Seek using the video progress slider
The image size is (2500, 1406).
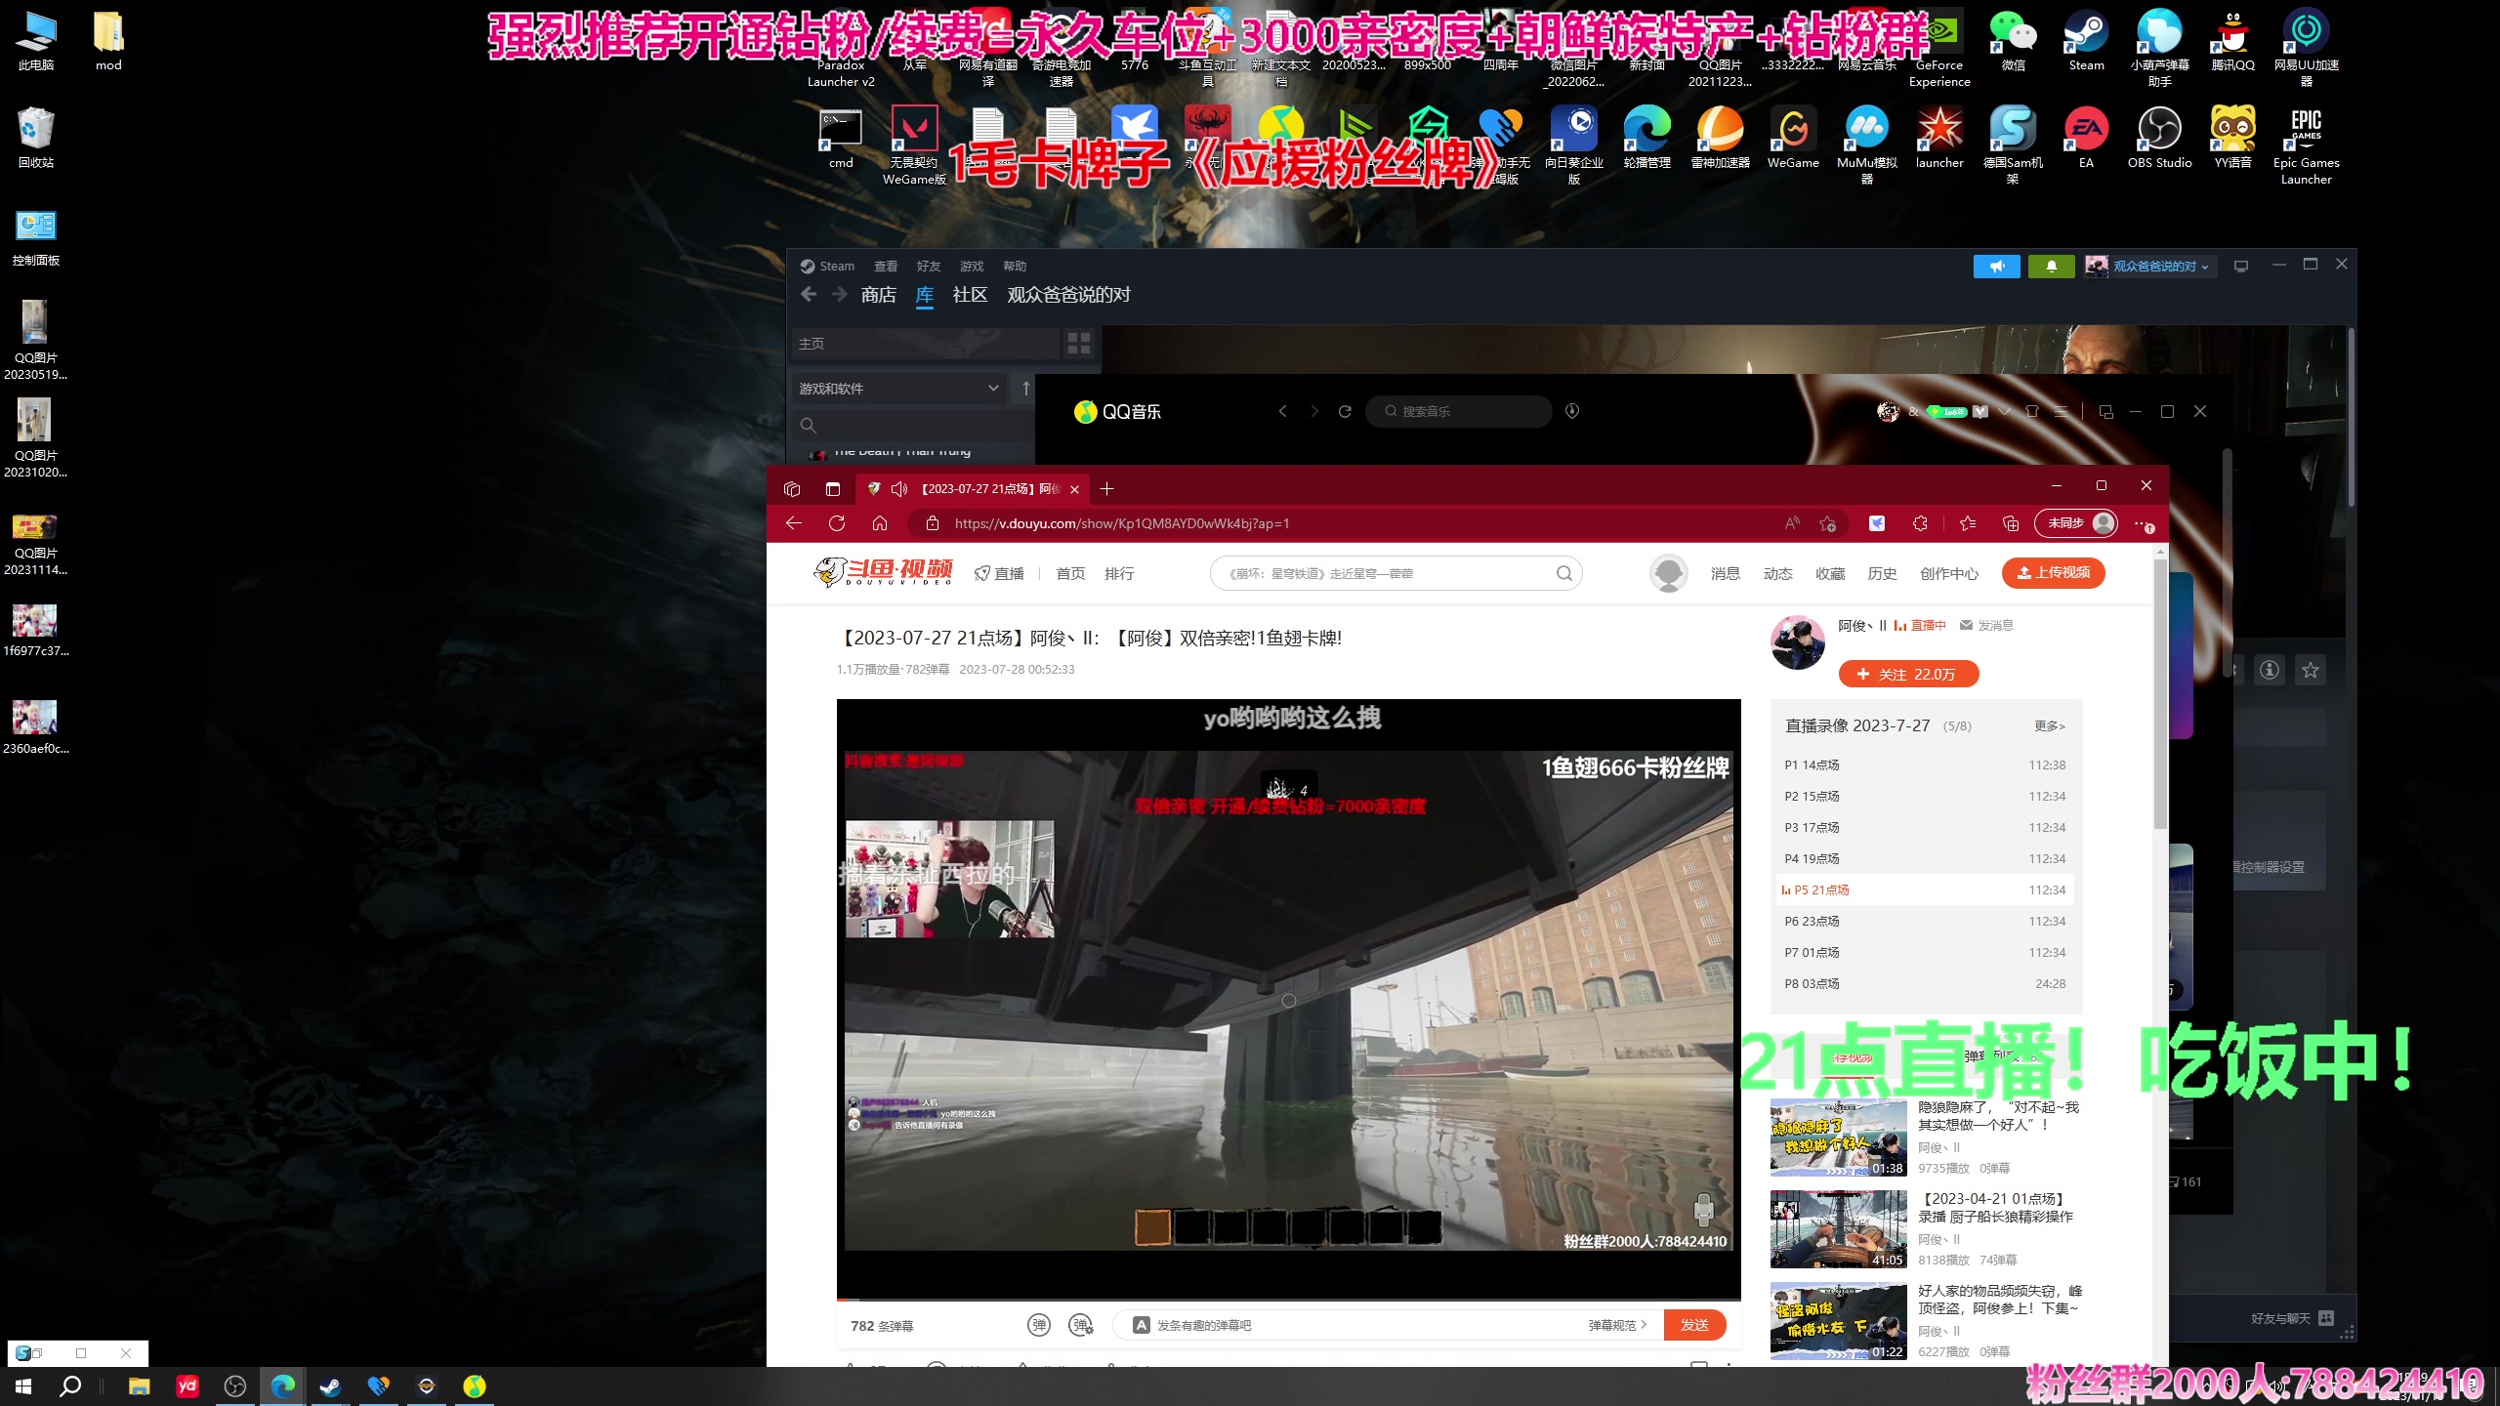point(1289,1302)
